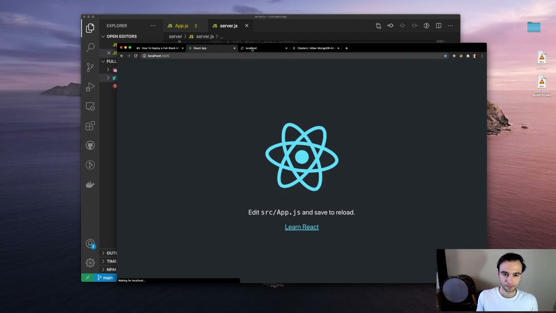This screenshot has width=556, height=313.
Task: Click the site information icon in address bar
Action: 144,56
